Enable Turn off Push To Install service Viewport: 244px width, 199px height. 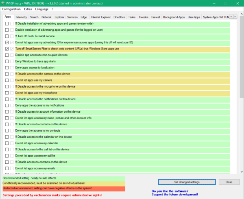coord(7,36)
